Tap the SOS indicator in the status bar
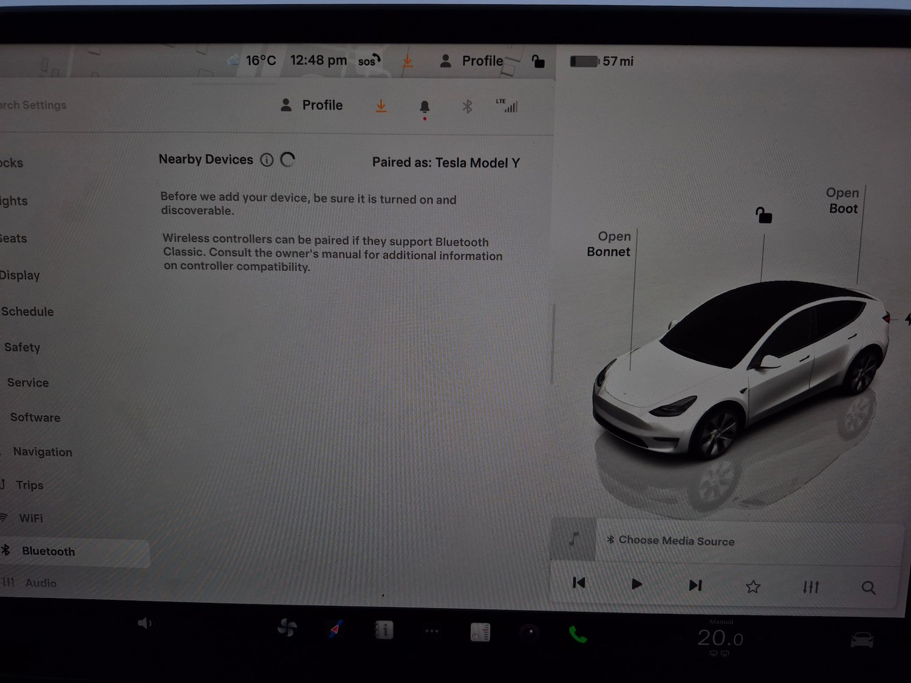Viewport: 911px width, 683px height. coord(367,61)
